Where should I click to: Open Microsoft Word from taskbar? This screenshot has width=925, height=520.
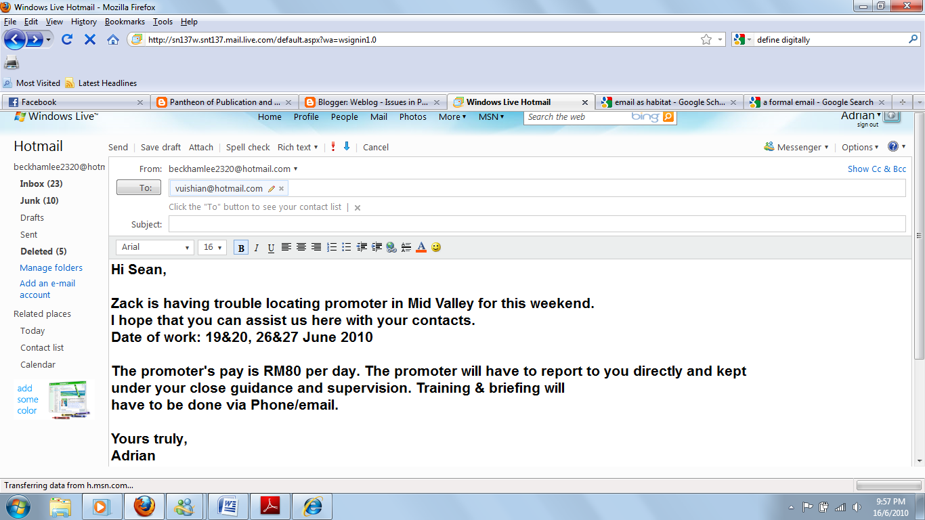(x=228, y=506)
